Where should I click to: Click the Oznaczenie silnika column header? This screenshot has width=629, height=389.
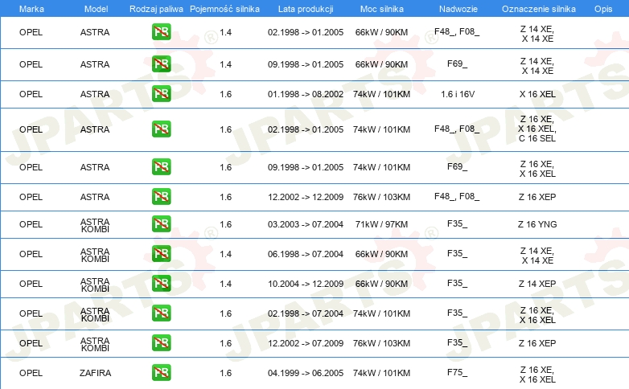539,9
